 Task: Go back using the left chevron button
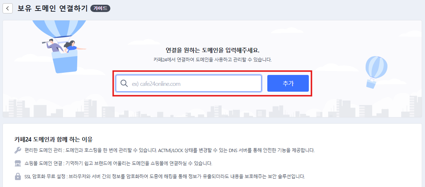8,8
